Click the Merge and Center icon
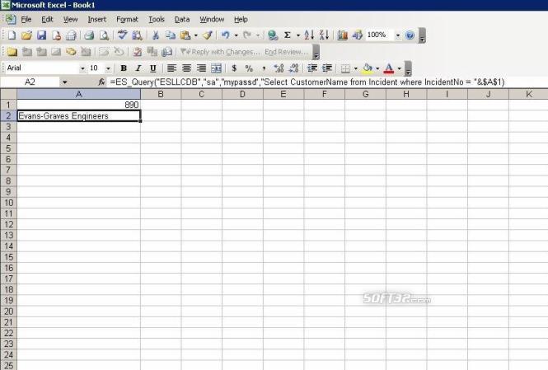This screenshot has width=548, height=370. (x=217, y=68)
